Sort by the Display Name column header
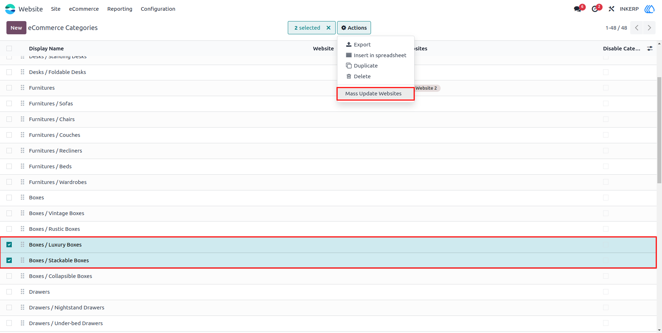Viewport: 662px width, 333px height. pos(46,49)
